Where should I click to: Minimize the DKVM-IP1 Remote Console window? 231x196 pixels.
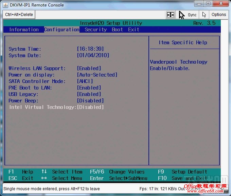199,4
